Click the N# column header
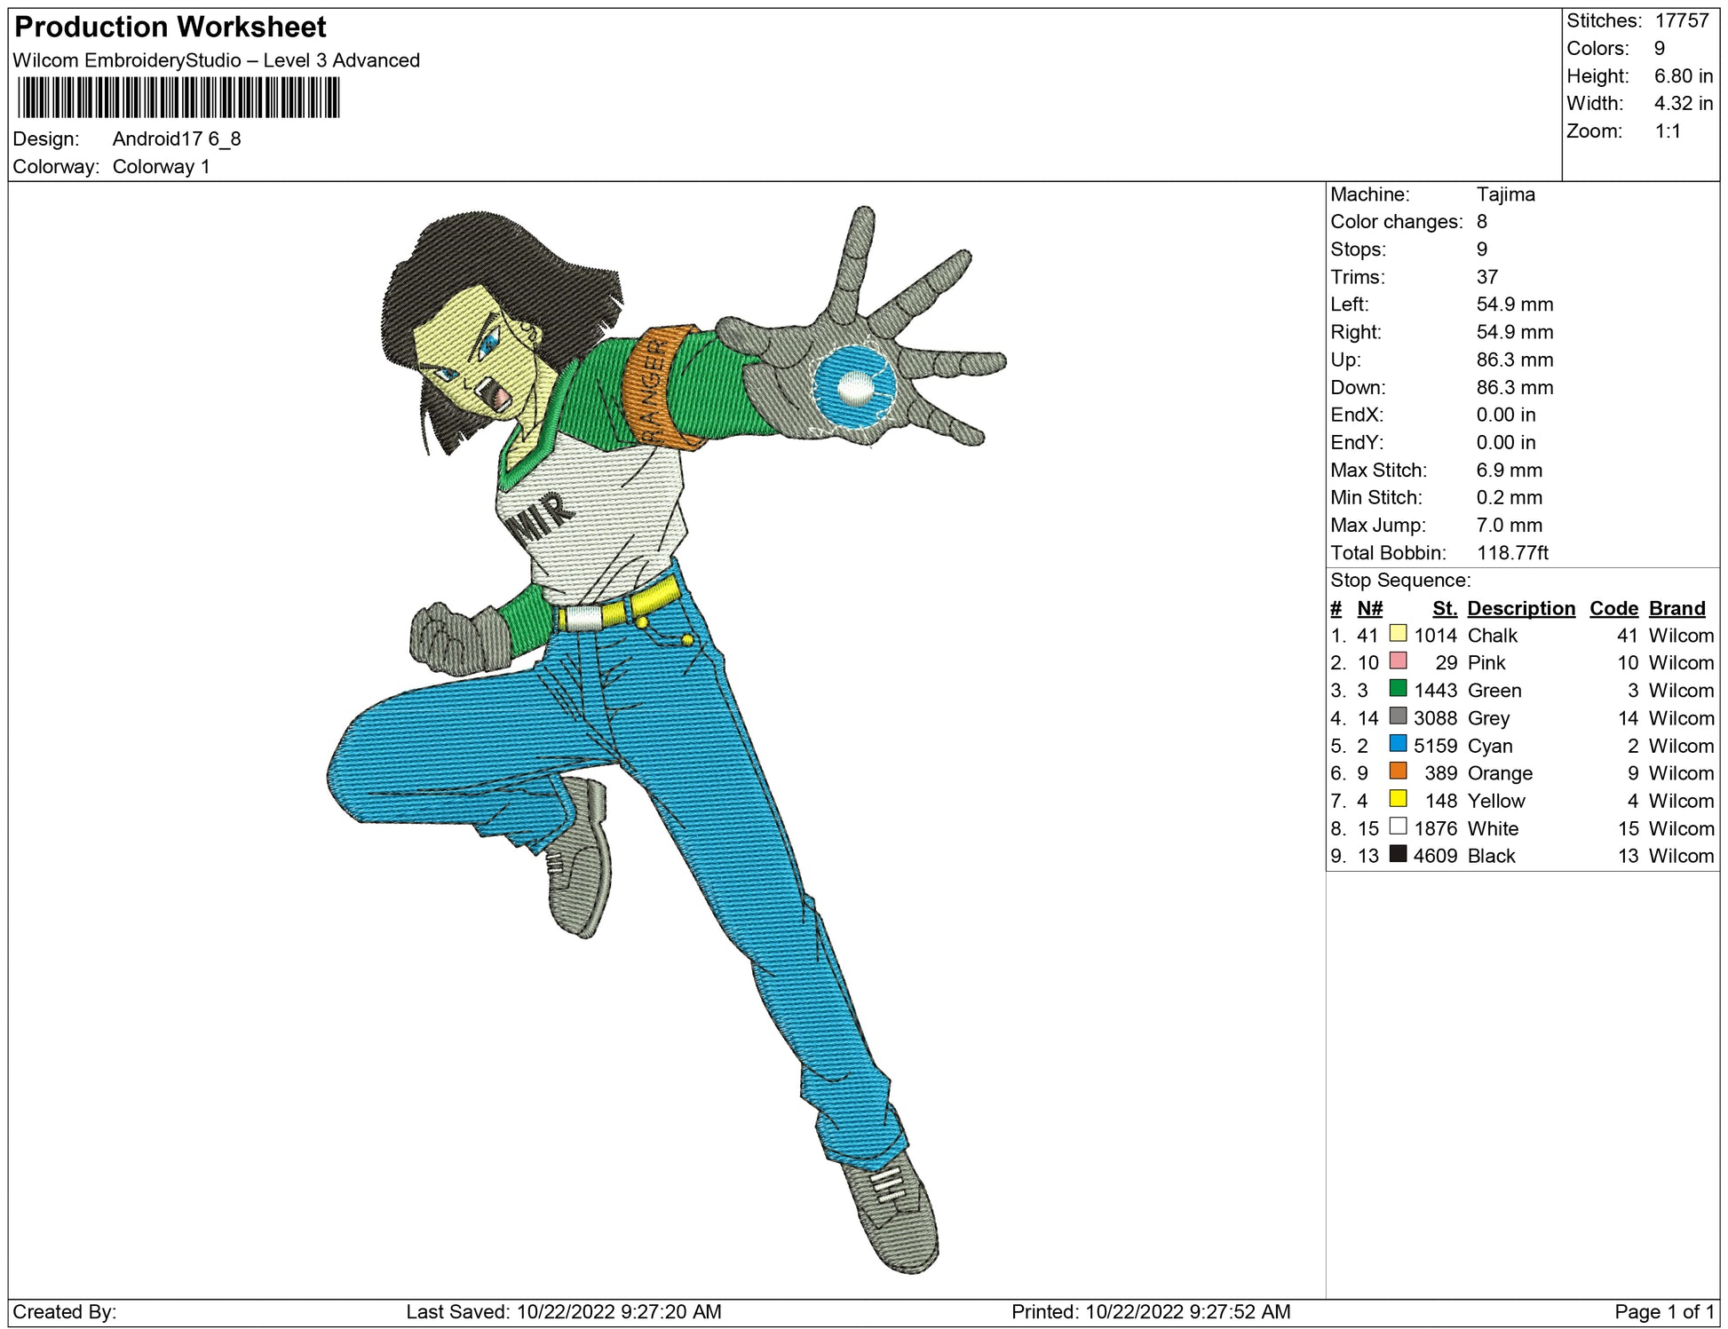This screenshot has height=1329, width=1728. tap(1369, 608)
